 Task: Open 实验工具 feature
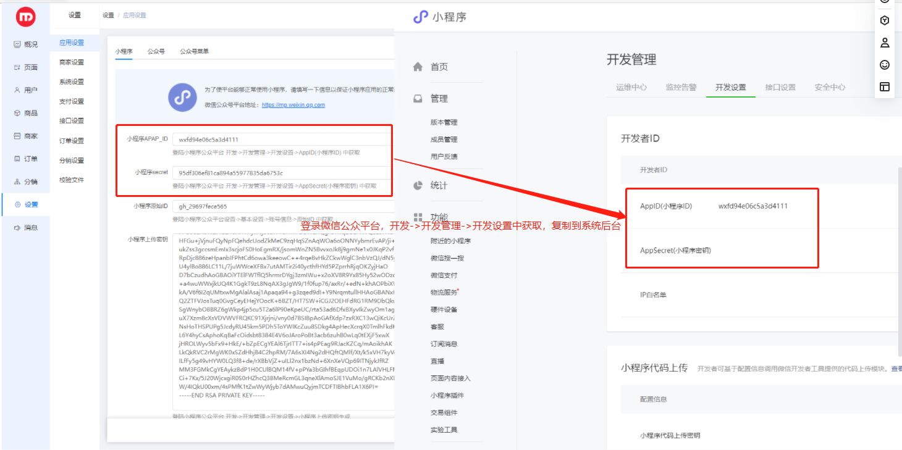(x=444, y=430)
